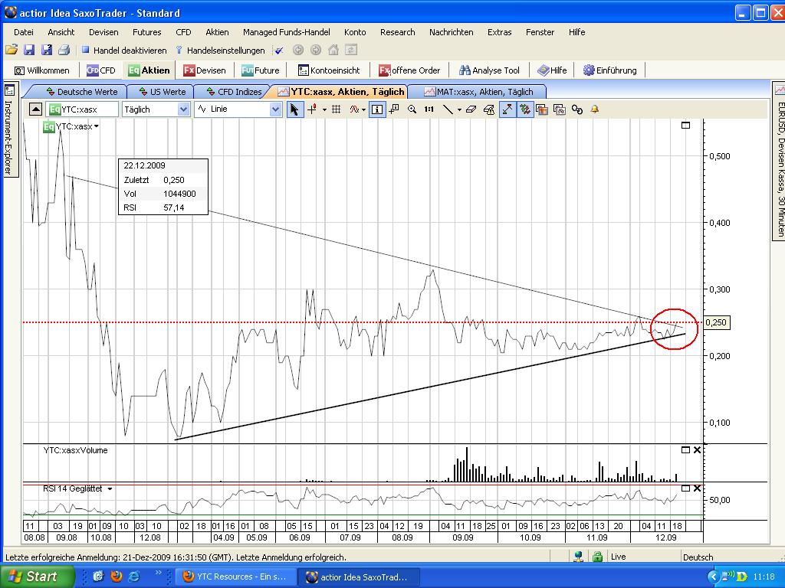Open the Täglich interval dropdown
Viewport: 785px width, 588px height.
coord(183,109)
